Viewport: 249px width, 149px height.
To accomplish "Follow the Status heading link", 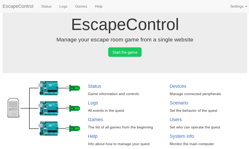I will point(94,86).
